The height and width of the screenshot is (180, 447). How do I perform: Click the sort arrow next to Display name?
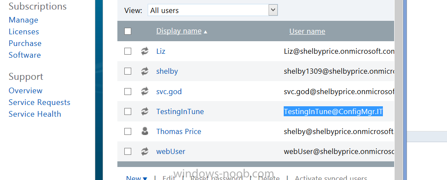[x=205, y=32]
